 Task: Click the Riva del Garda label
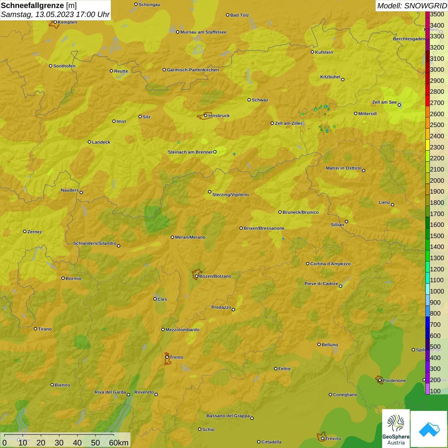pyautogui.click(x=110, y=392)
